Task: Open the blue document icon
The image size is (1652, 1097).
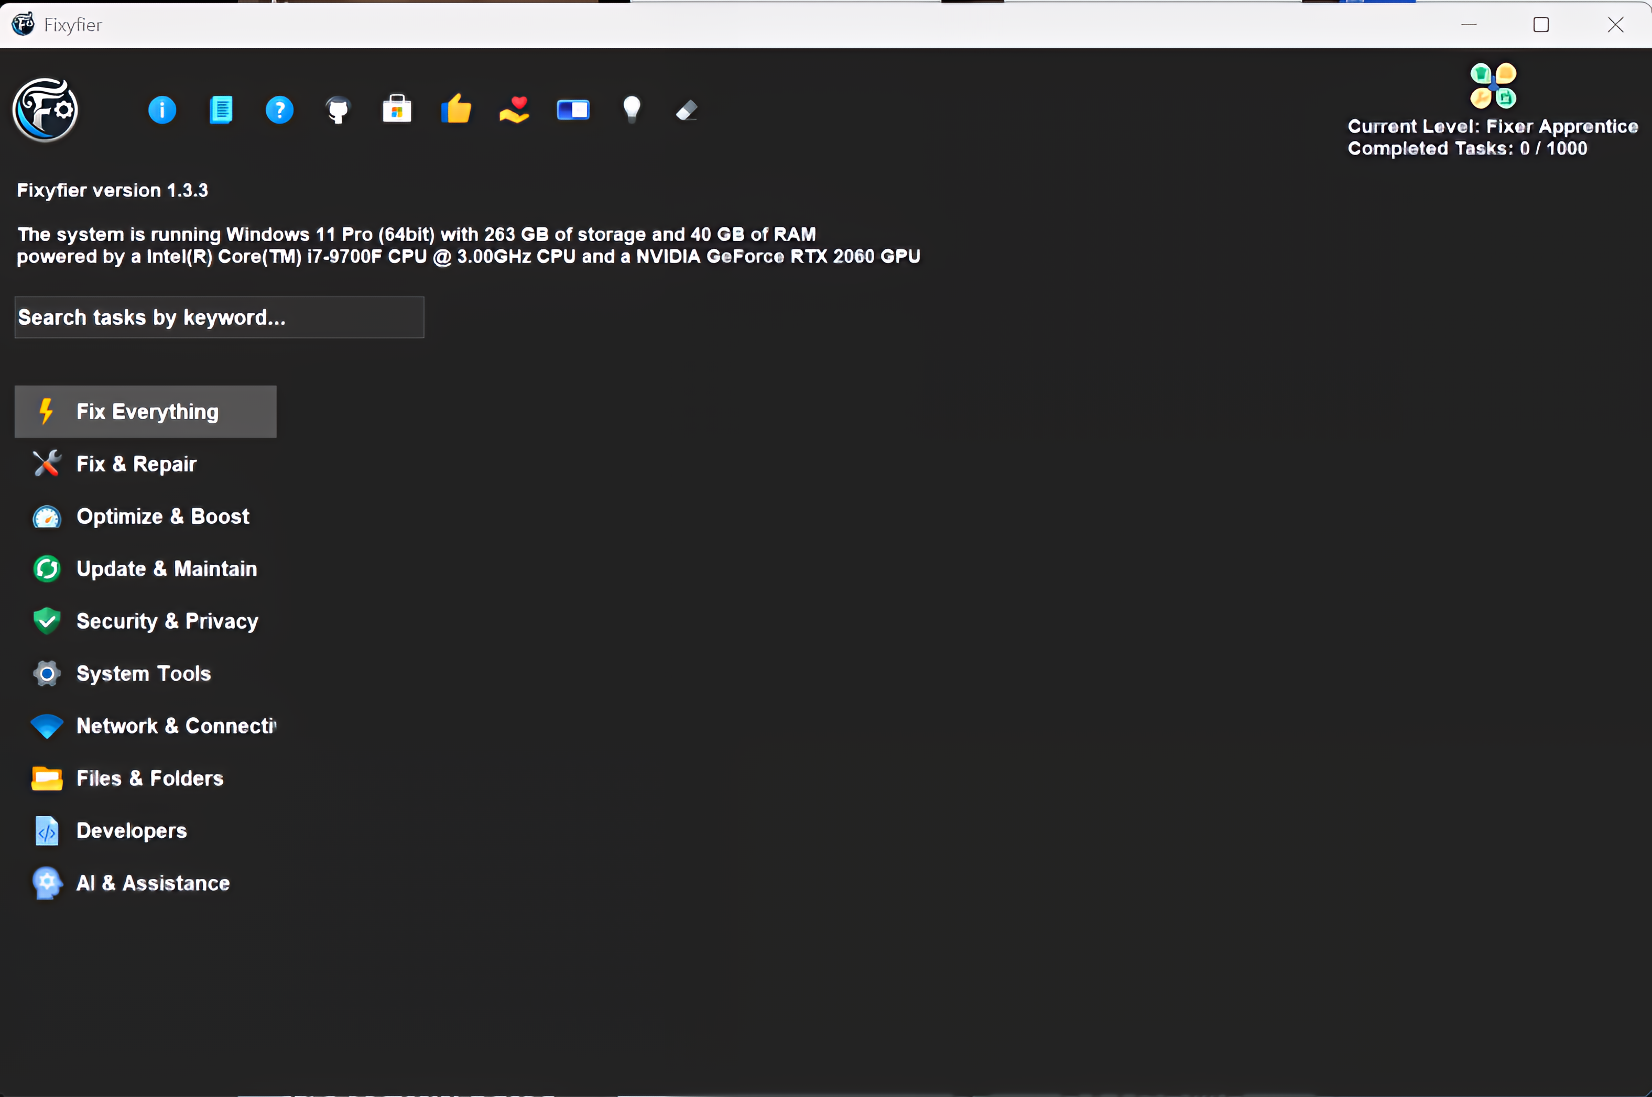Action: point(221,110)
